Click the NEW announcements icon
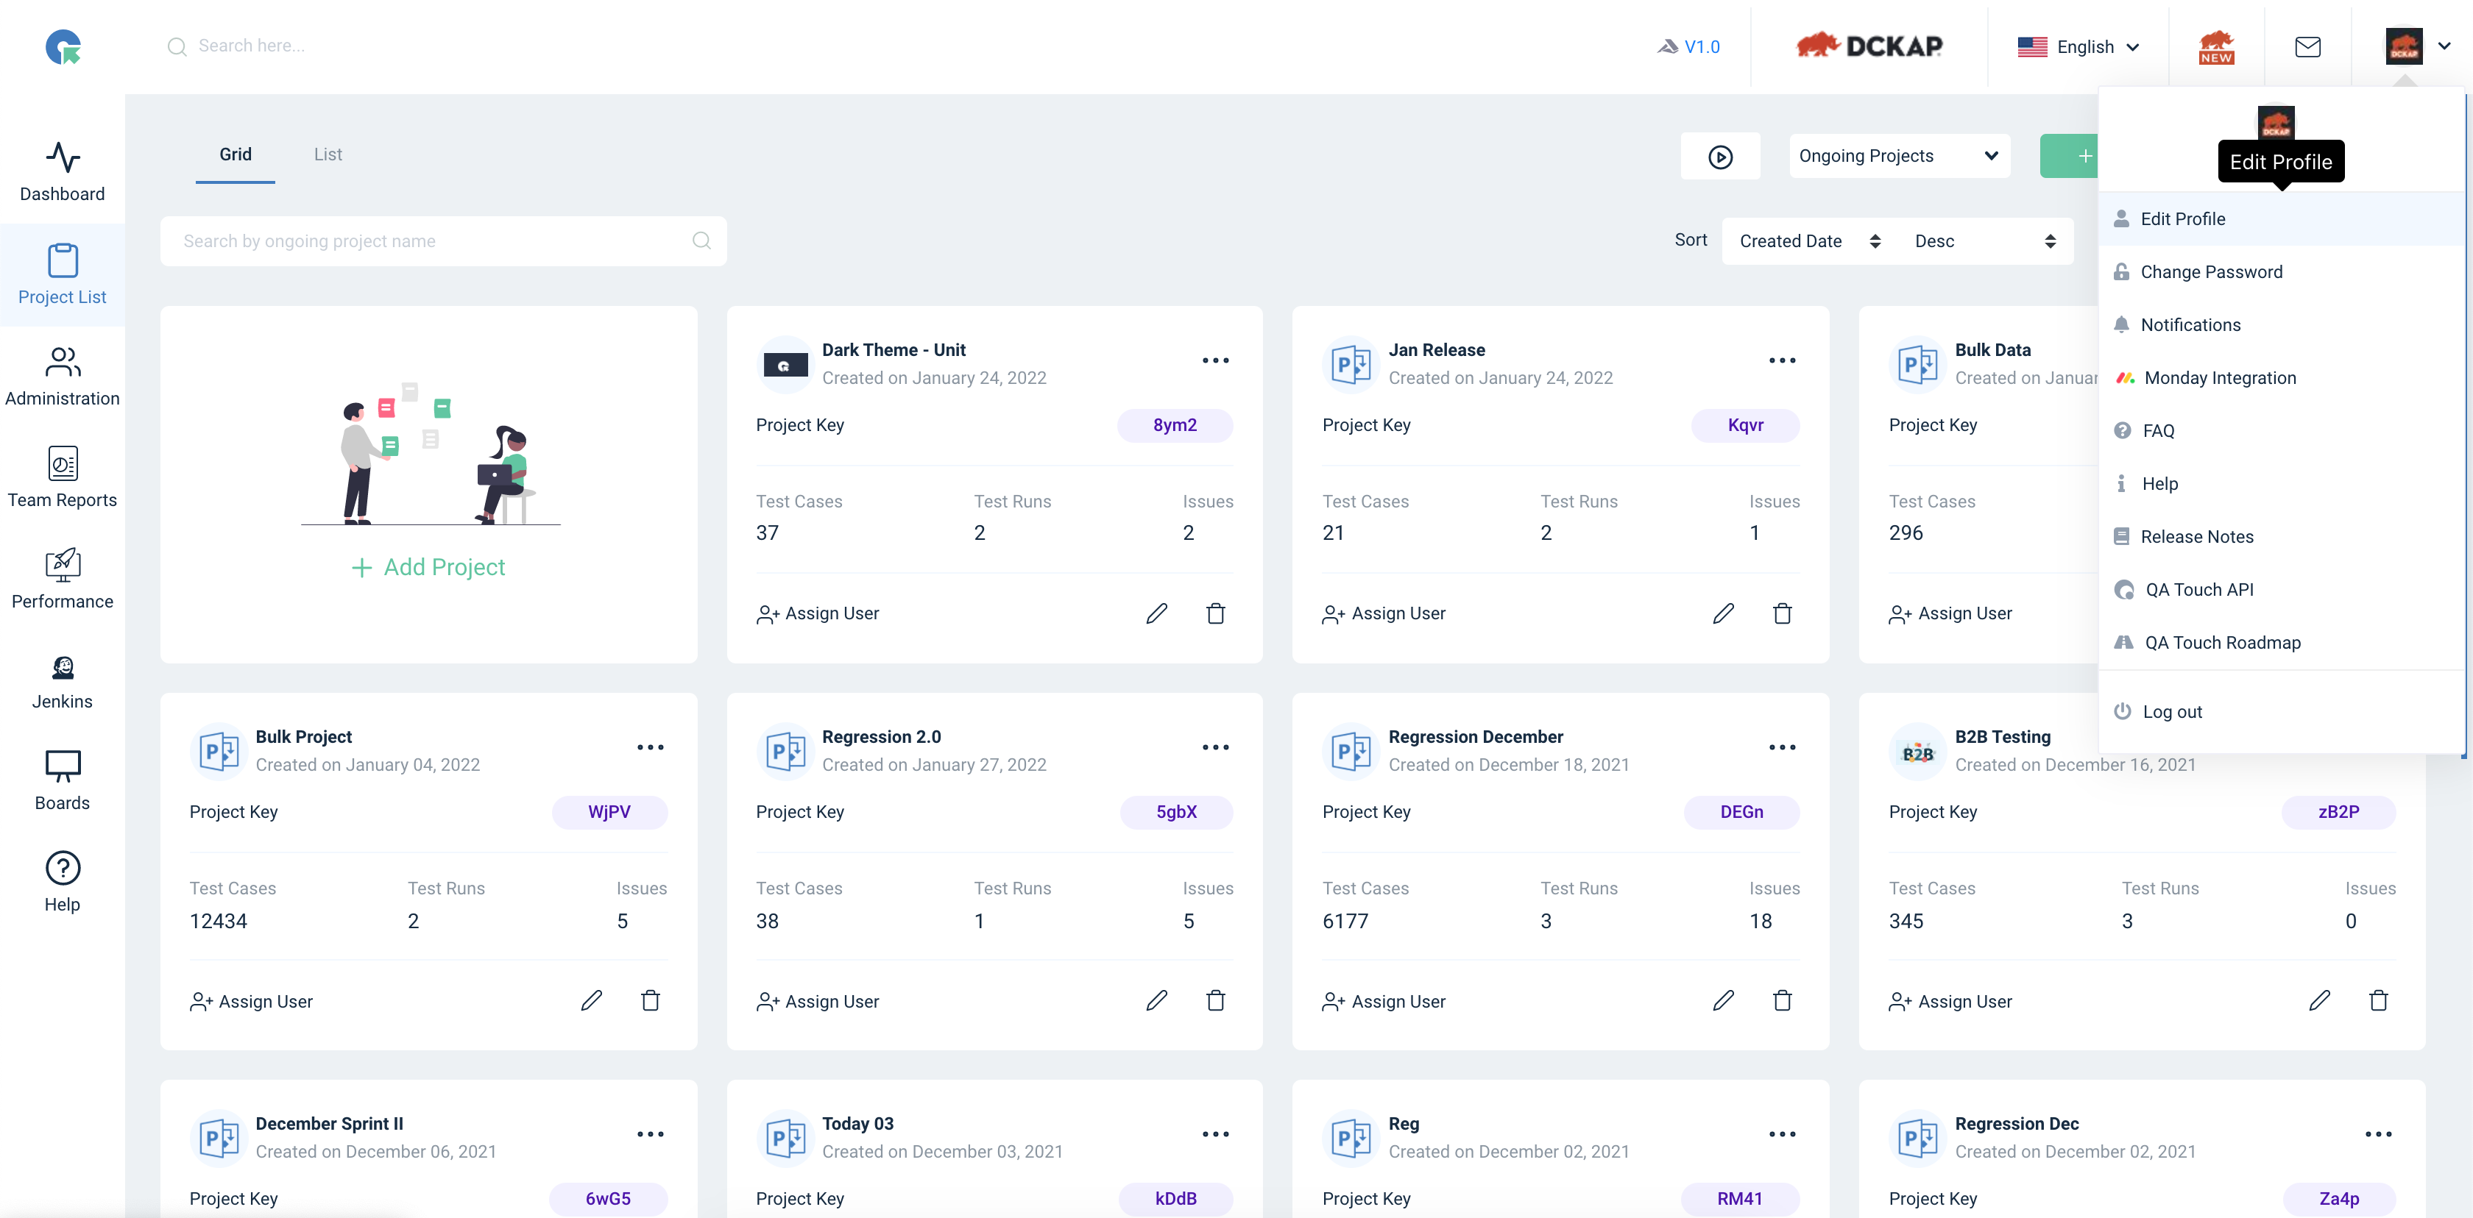The width and height of the screenshot is (2473, 1218). click(x=2215, y=47)
